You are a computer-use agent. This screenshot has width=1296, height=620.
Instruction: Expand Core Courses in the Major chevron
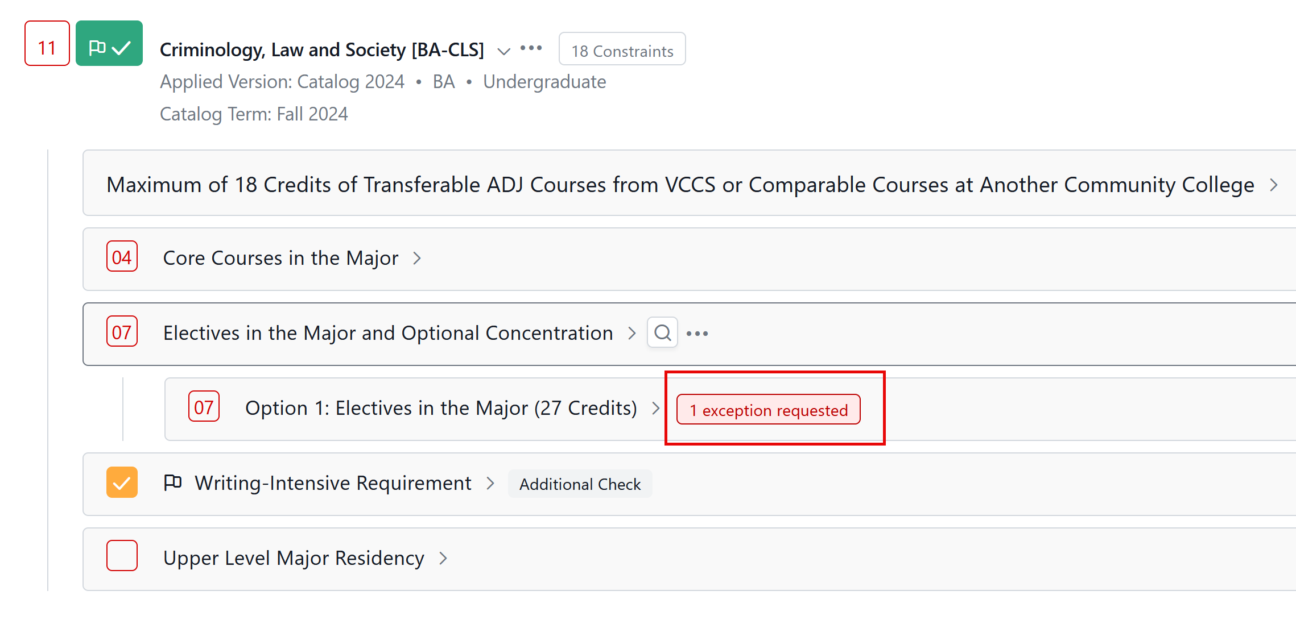pyautogui.click(x=417, y=259)
